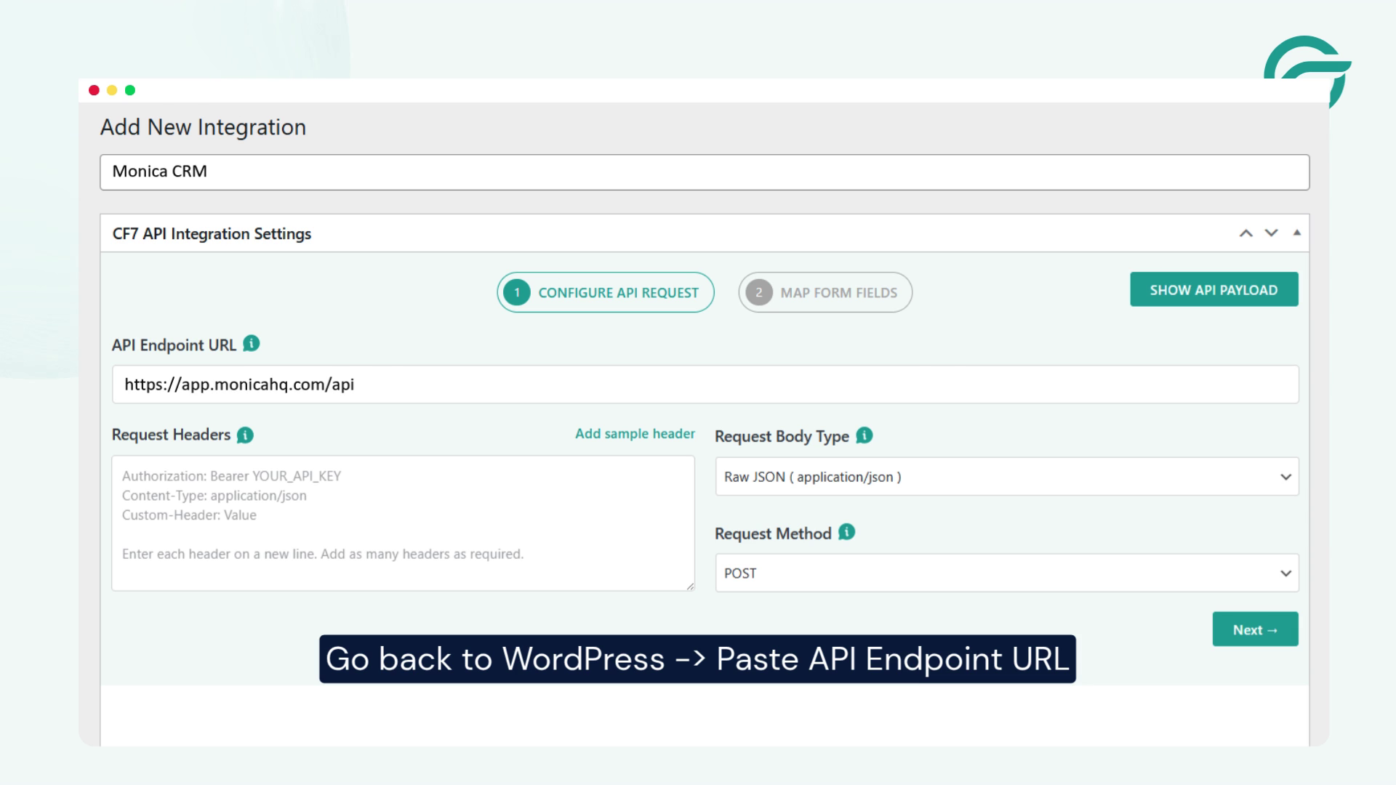Viewport: 1396px width, 785px height.
Task: Open the Request Method dropdown
Action: pyautogui.click(x=1007, y=573)
